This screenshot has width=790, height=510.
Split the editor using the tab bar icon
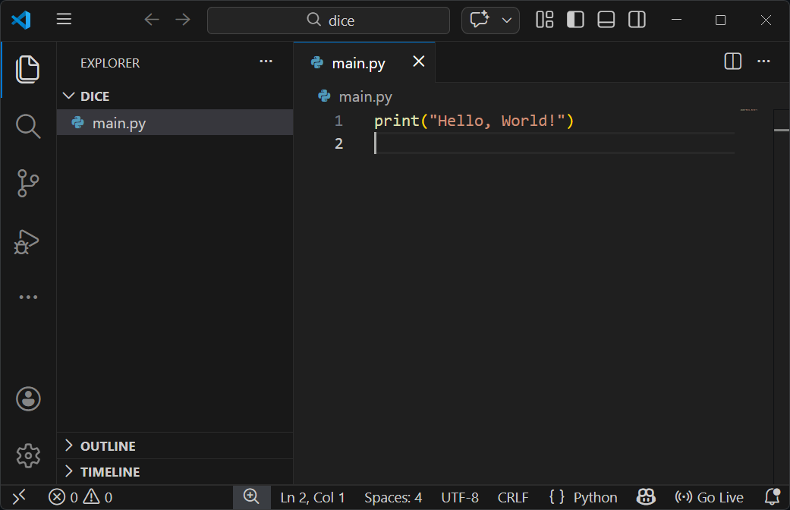[732, 61]
